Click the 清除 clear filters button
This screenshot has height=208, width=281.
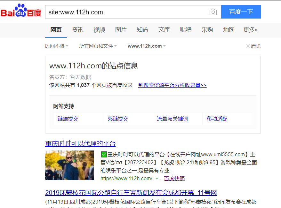(x=253, y=46)
